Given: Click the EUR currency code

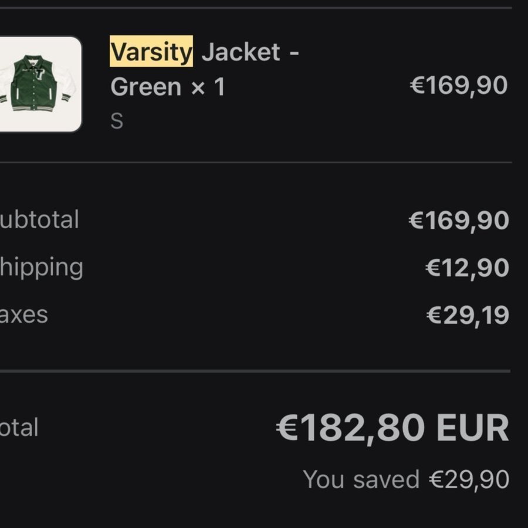Looking at the screenshot, I should click(472, 428).
